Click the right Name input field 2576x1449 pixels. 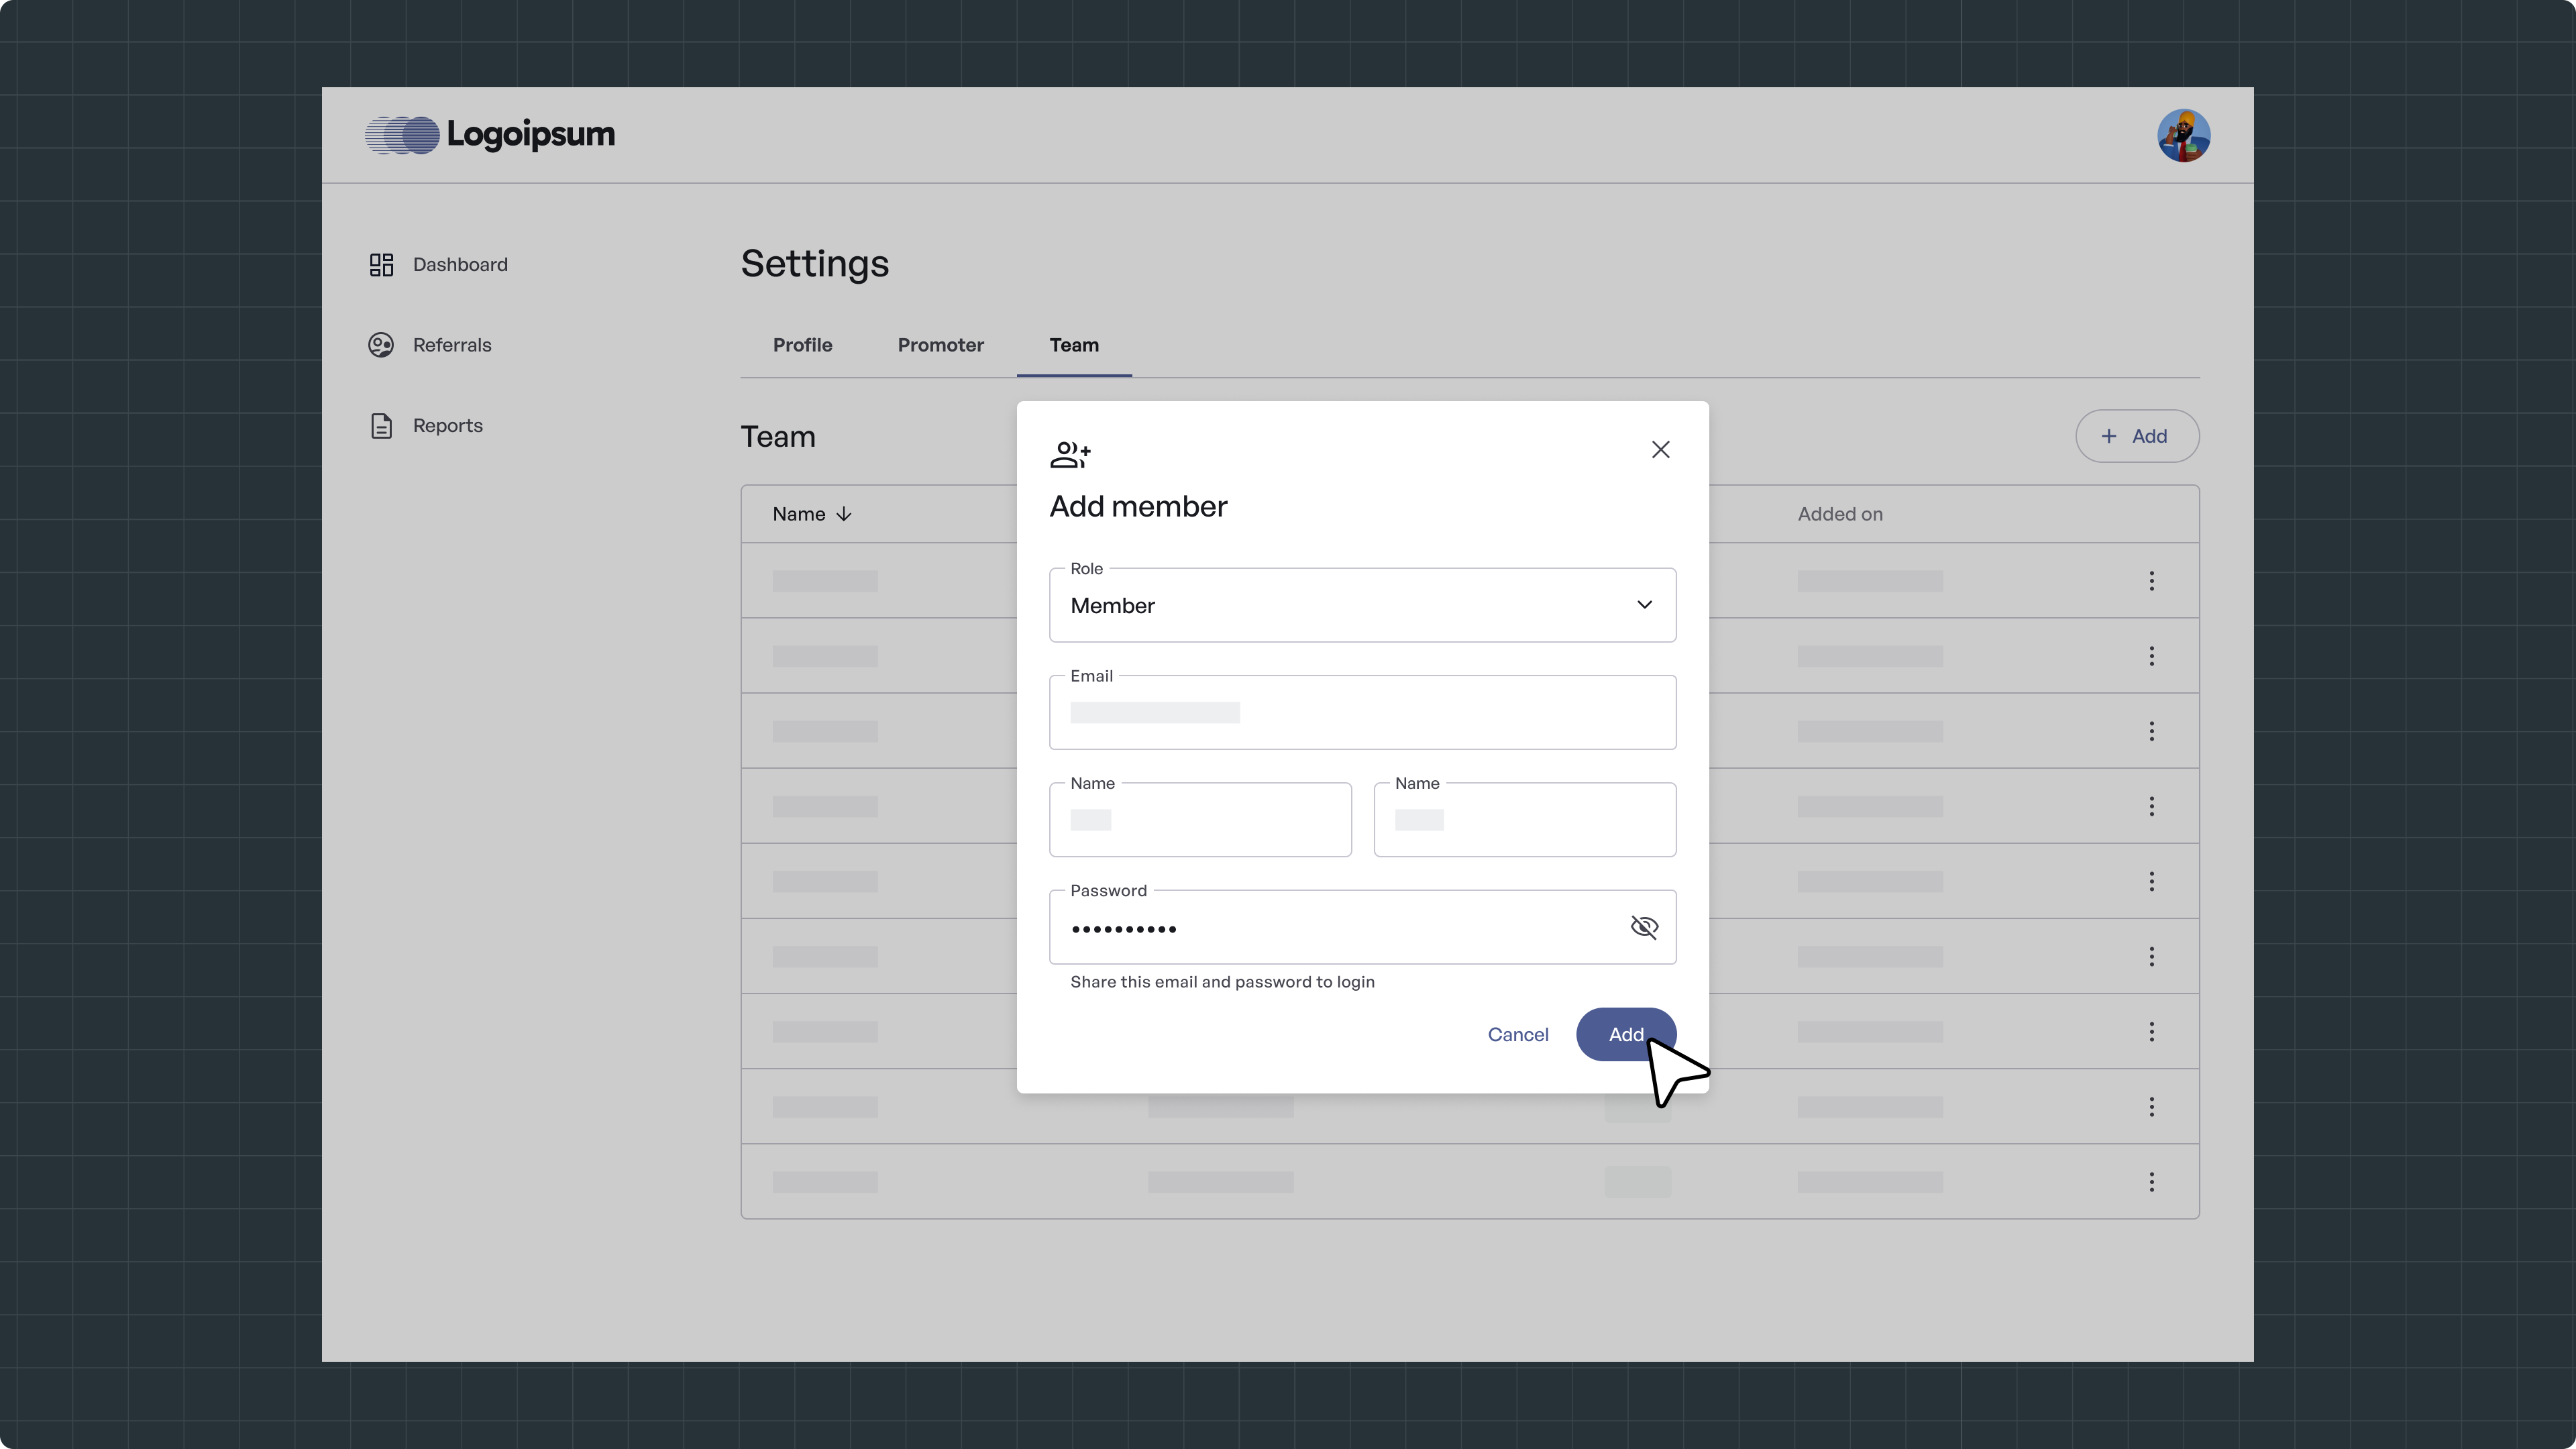(1525, 820)
